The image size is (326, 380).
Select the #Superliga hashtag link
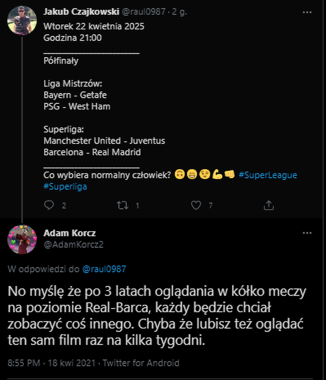(65, 186)
